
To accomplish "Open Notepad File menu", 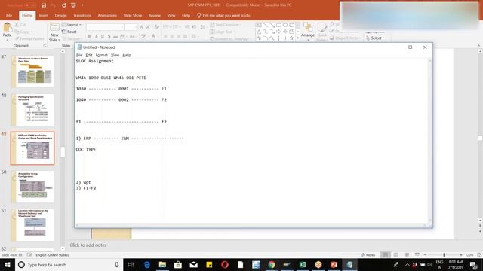I will tap(79, 55).
